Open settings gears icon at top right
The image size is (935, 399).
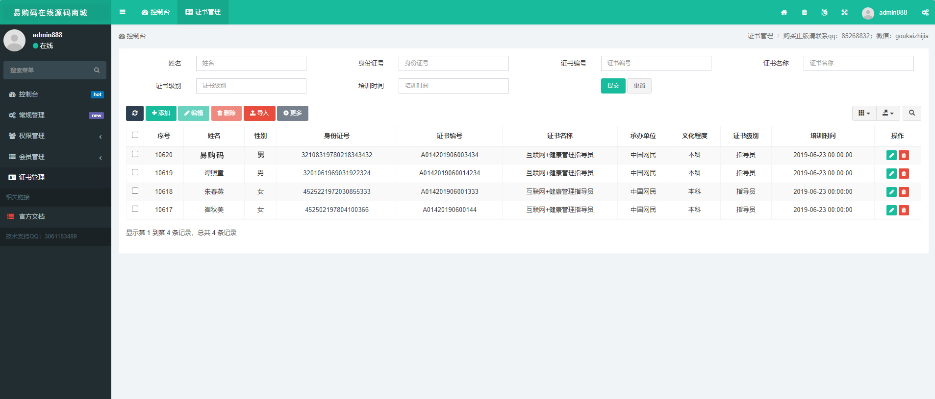pos(925,13)
